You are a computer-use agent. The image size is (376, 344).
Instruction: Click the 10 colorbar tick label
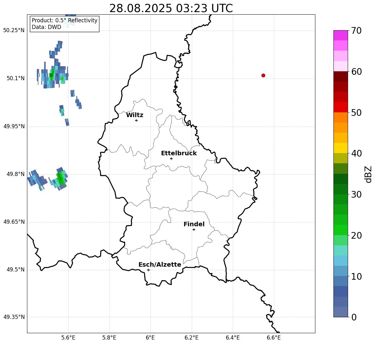(356, 277)
